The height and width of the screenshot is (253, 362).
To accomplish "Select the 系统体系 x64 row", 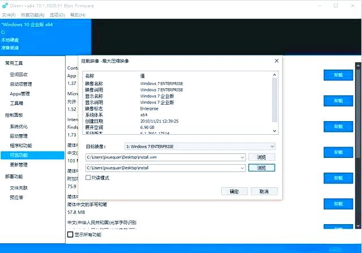I will [x=178, y=115].
